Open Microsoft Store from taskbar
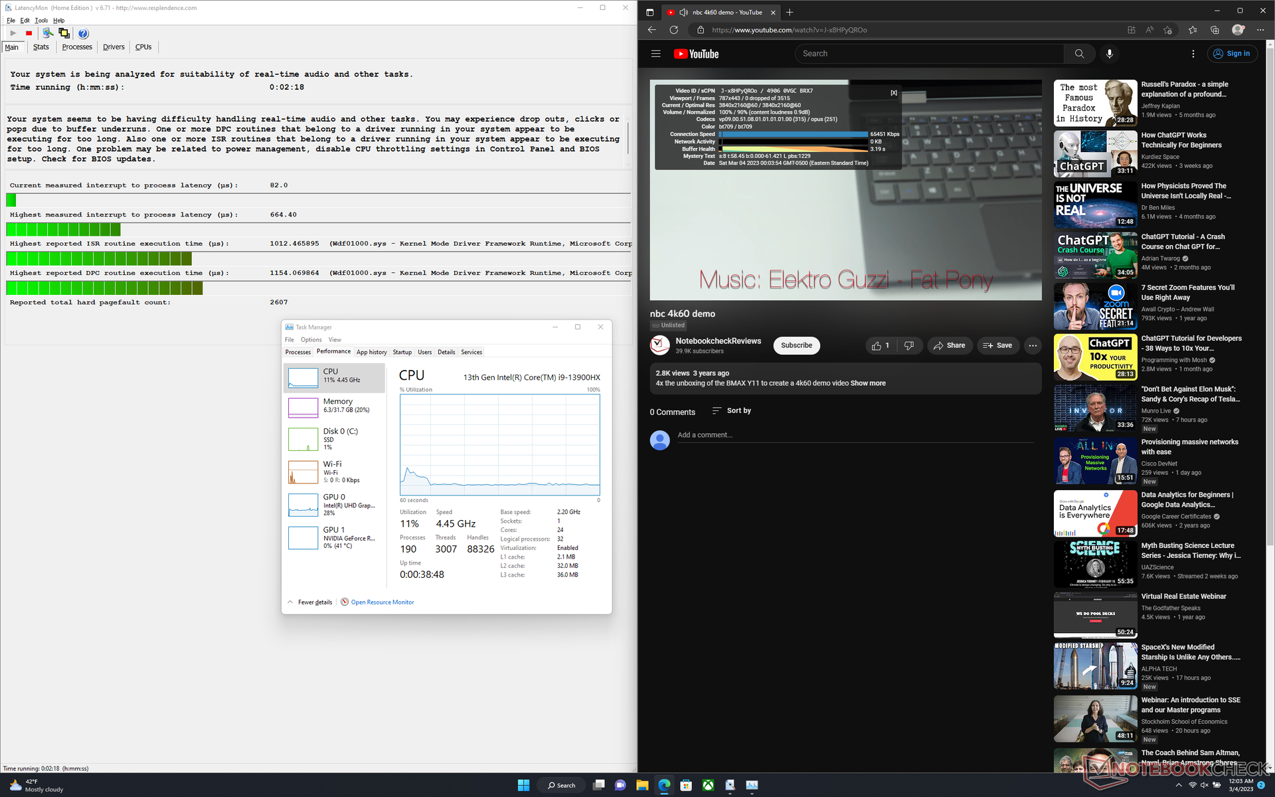The height and width of the screenshot is (797, 1275). (x=686, y=785)
